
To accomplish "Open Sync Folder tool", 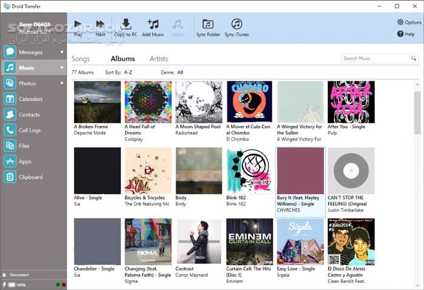I will click(208, 27).
